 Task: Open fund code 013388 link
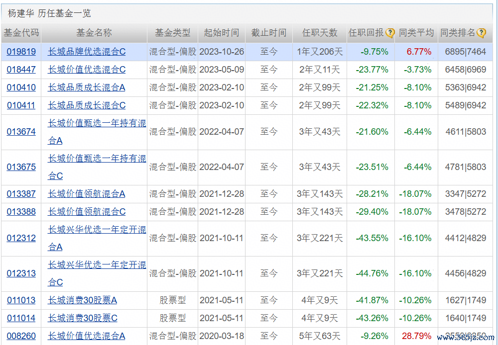point(21,211)
